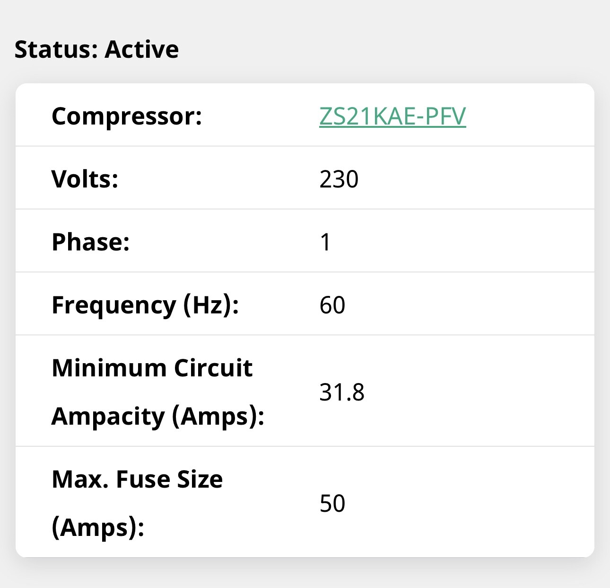Click the Volts: label

(85, 179)
